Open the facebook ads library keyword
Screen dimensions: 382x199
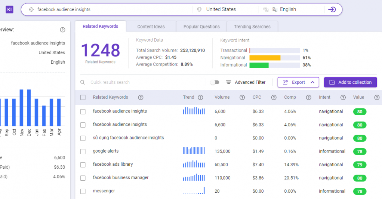[x=113, y=164]
